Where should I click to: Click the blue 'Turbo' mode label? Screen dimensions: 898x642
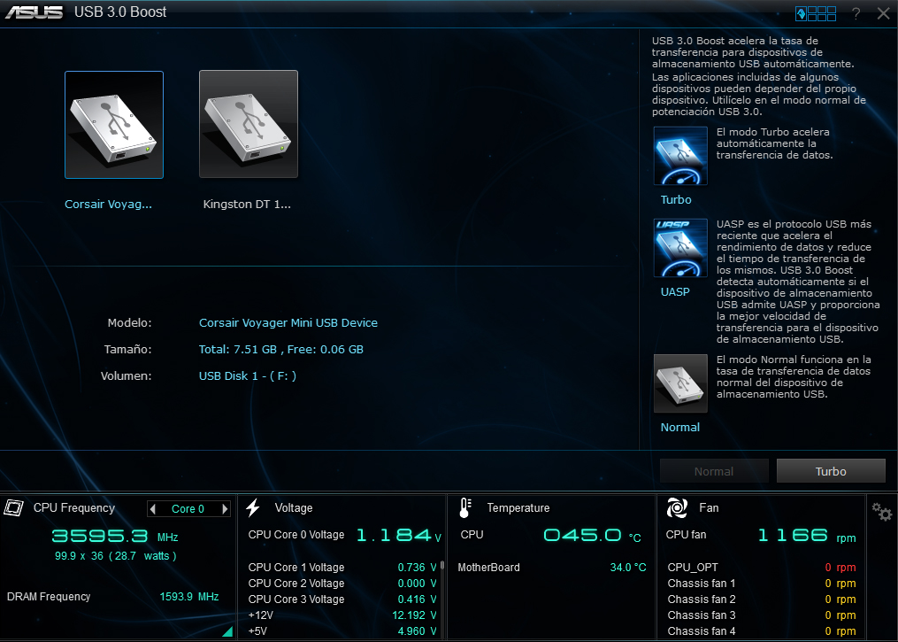tap(676, 199)
